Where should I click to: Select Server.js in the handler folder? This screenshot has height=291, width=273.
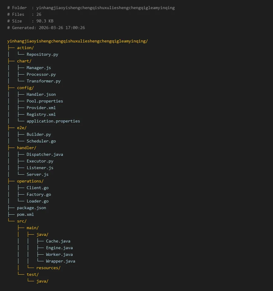[37, 174]
